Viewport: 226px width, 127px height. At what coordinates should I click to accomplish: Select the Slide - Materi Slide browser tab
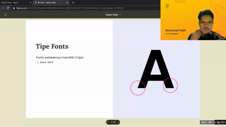point(51,2)
